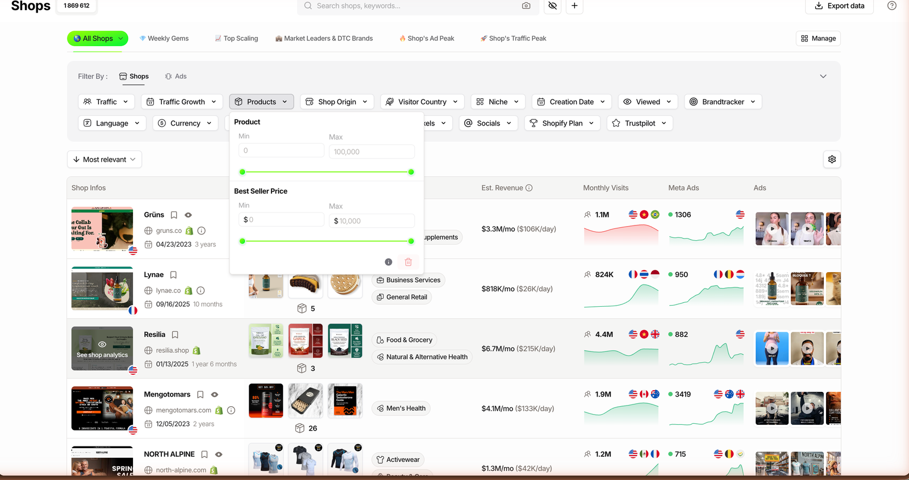Bookmark the Lynae shop
The image size is (909, 480).
173,275
